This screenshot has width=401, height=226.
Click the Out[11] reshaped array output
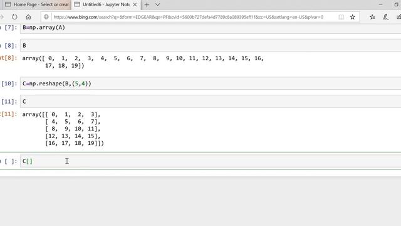tap(63, 129)
